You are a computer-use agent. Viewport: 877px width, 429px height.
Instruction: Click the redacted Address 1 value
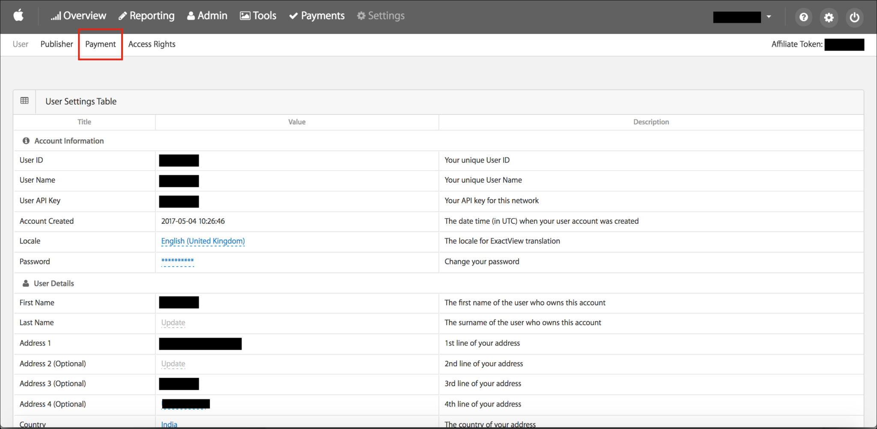[200, 344]
